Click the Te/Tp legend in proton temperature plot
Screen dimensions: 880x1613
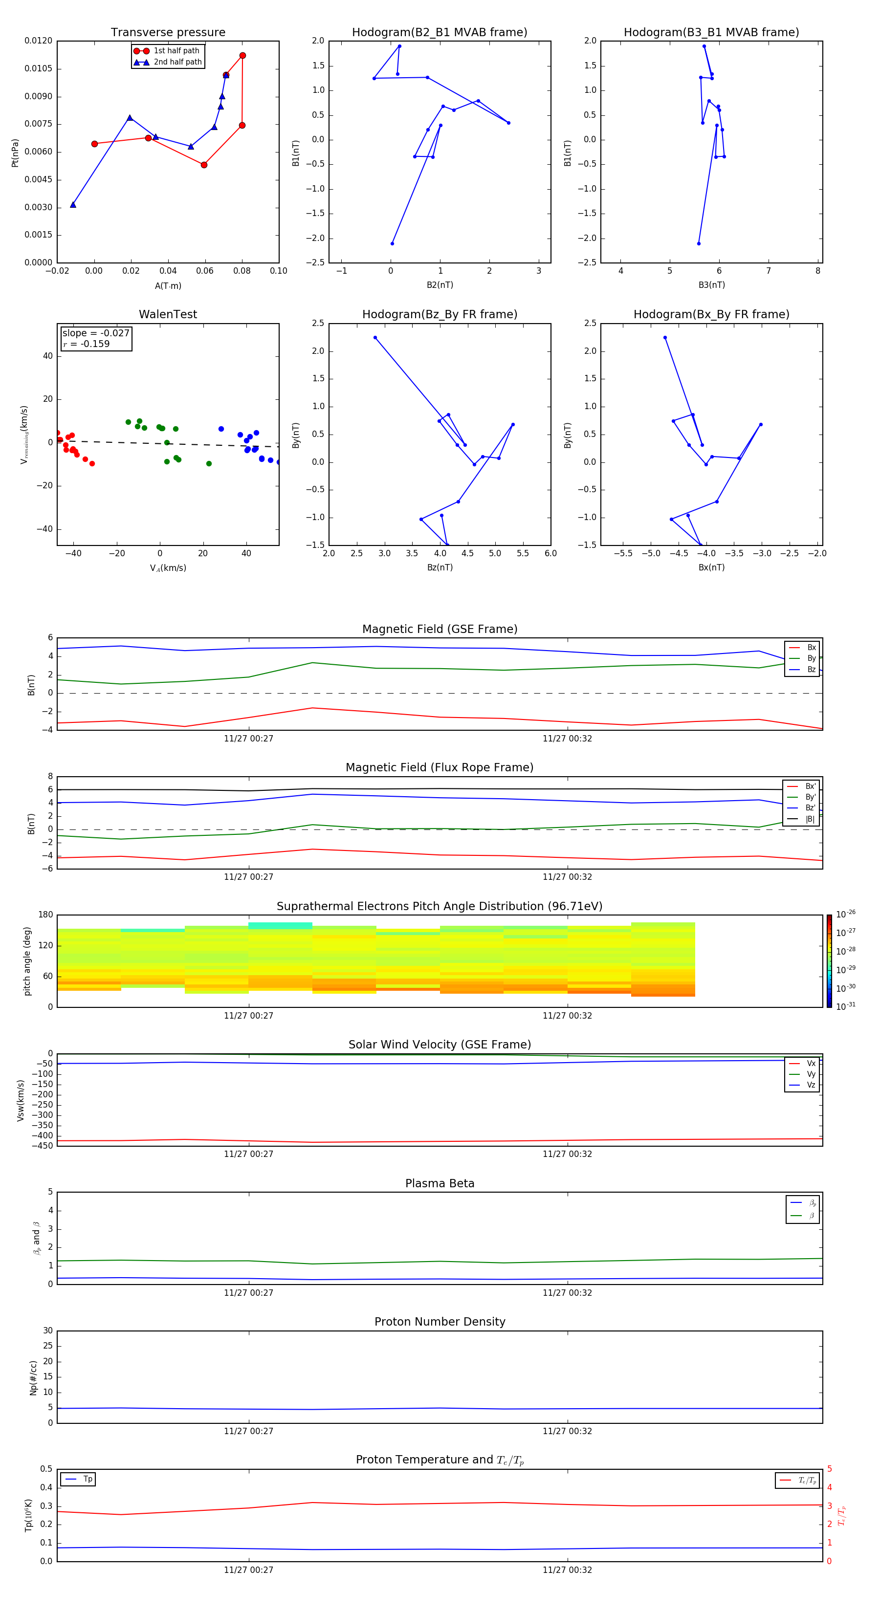[797, 1480]
